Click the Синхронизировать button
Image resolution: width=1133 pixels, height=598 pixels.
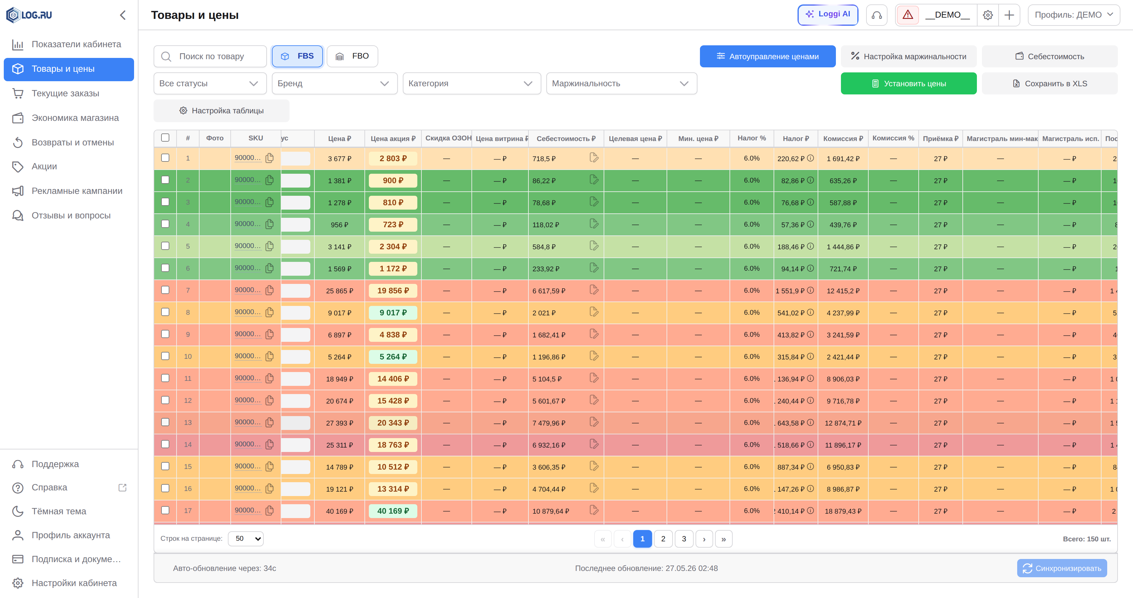(x=1062, y=568)
